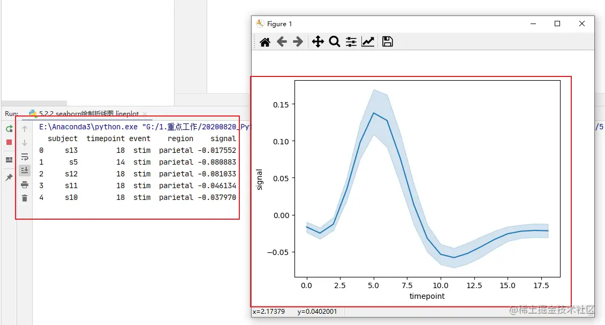Click subject s10 in row 4

[71, 197]
